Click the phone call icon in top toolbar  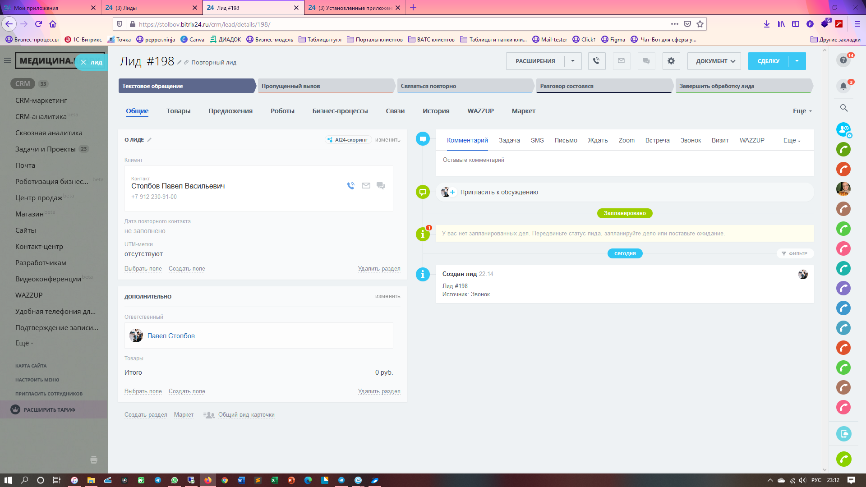pos(596,61)
